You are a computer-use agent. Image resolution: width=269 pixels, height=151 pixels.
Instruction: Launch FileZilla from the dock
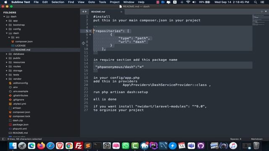[79, 146]
